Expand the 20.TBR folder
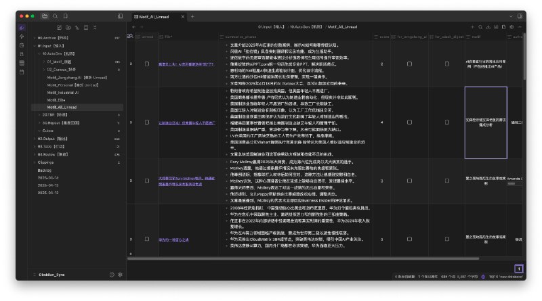The image size is (542, 301). 39,114
